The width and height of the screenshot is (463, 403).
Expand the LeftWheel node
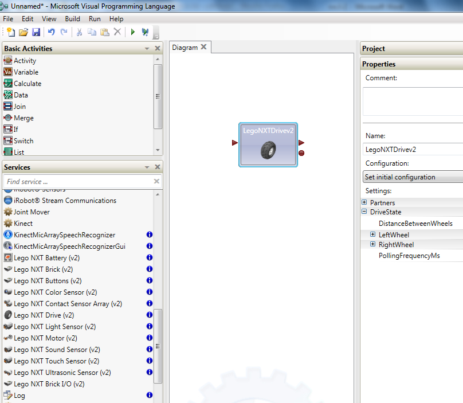click(x=373, y=234)
